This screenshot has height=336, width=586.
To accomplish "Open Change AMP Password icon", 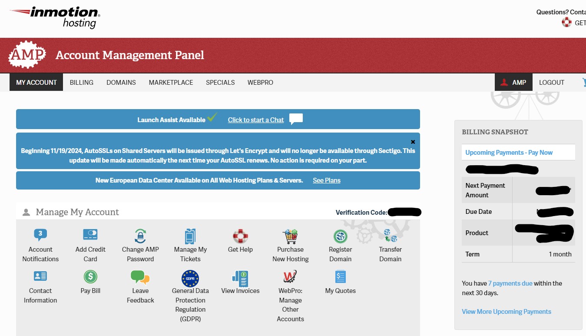I will pyautogui.click(x=140, y=236).
